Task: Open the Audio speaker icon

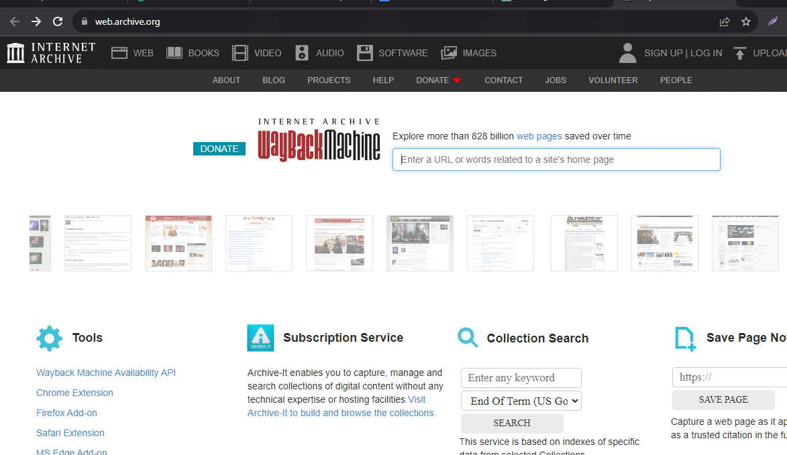Action: tap(302, 53)
